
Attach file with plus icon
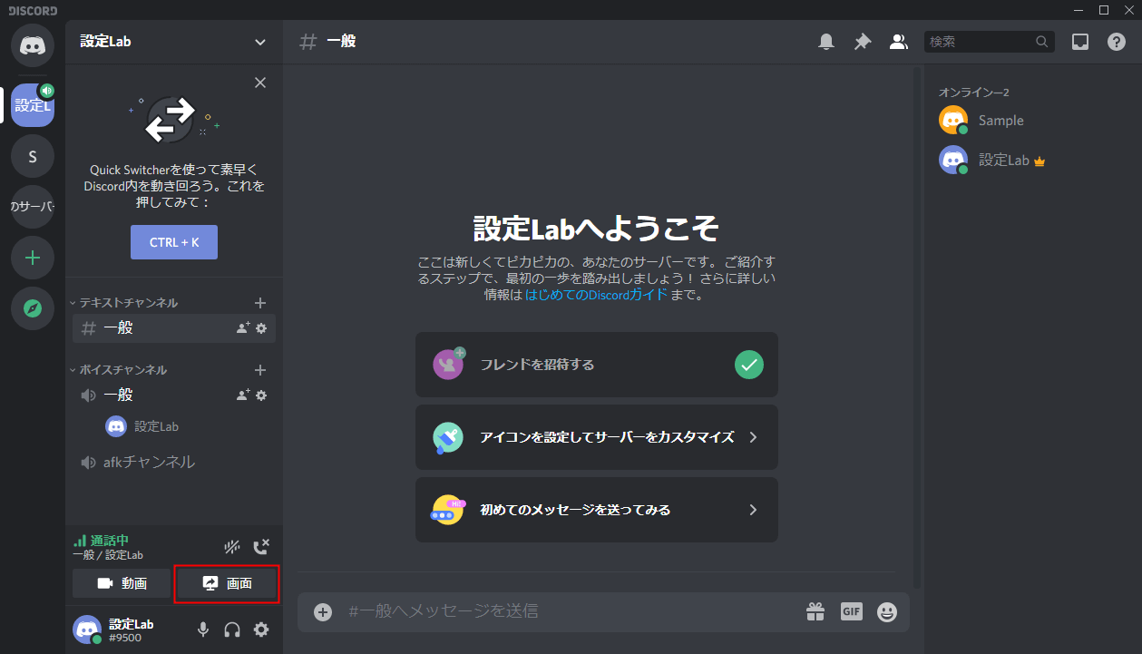(323, 612)
